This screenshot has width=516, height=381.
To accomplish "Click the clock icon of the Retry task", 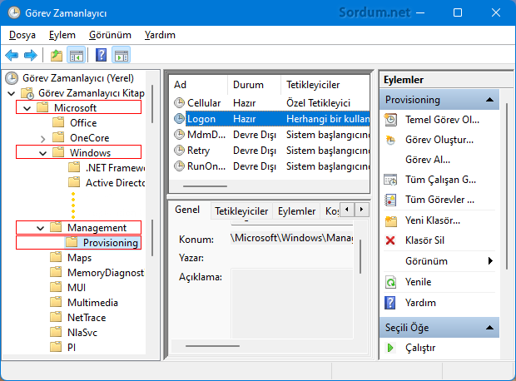I will pyautogui.click(x=179, y=151).
